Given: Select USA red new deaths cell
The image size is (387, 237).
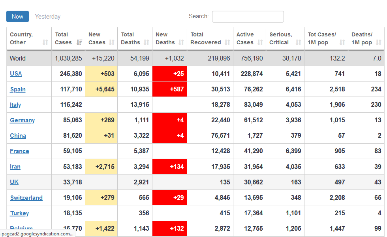Looking at the screenshot, I should click(170, 74).
